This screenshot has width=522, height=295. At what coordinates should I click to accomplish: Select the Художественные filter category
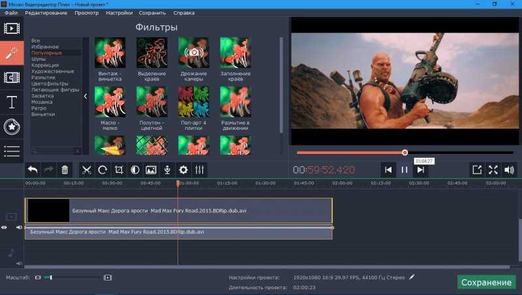pos(53,71)
